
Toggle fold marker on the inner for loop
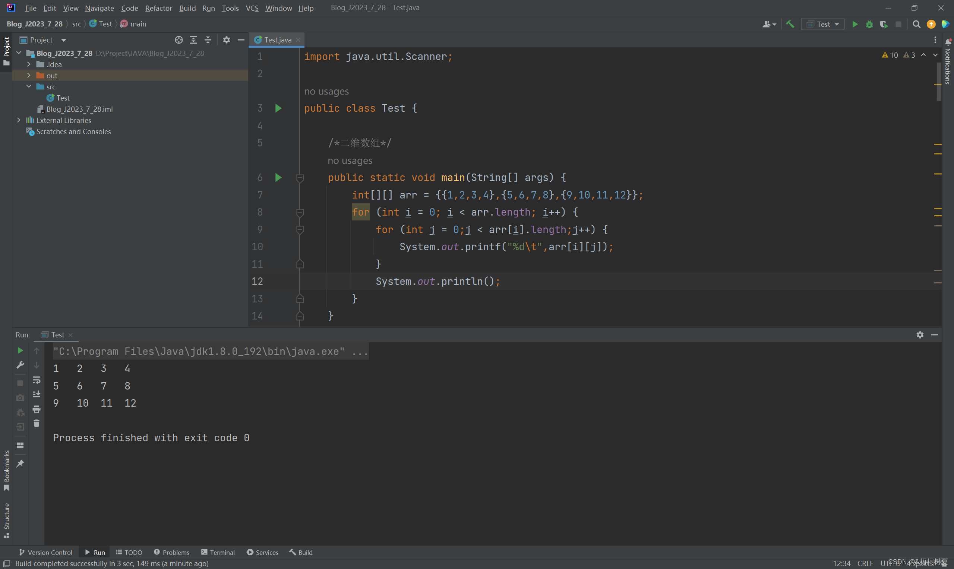[x=300, y=230]
